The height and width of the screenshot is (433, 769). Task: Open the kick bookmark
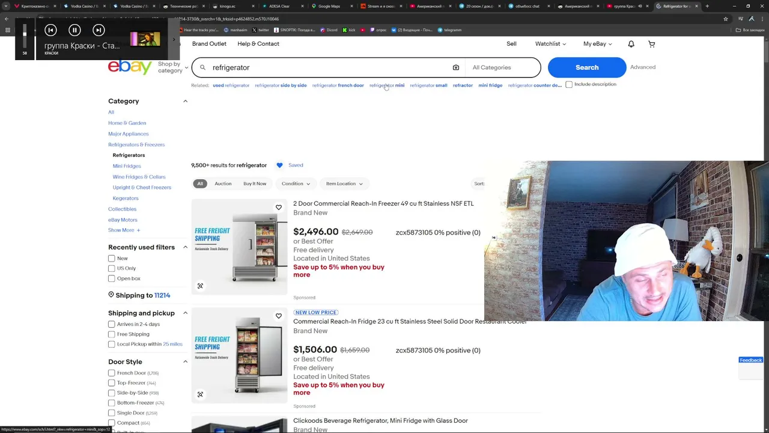point(348,30)
